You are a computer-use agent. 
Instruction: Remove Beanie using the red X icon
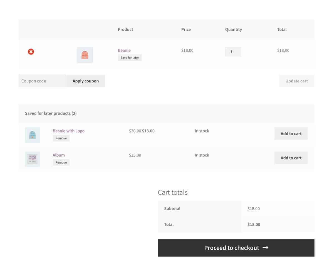[31, 52]
